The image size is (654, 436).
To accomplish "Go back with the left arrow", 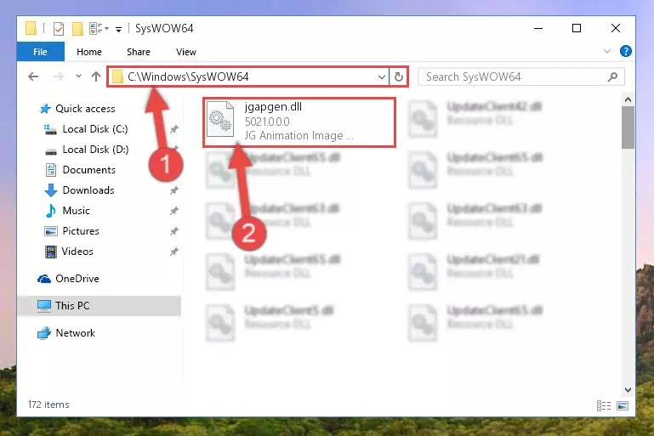I will 33,76.
